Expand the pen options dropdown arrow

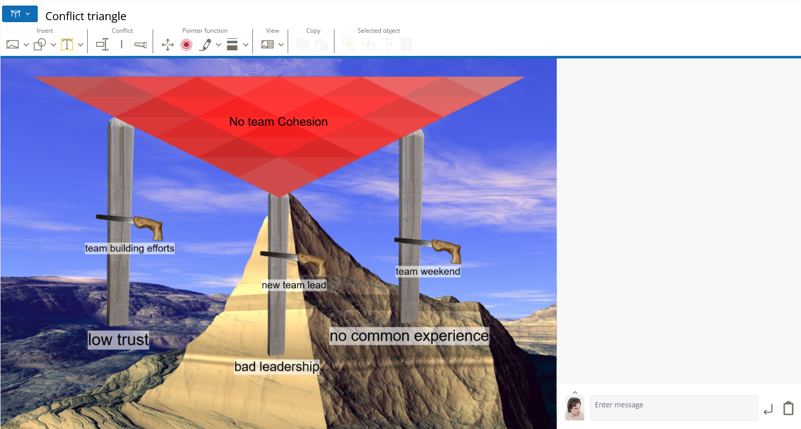pyautogui.click(x=219, y=45)
